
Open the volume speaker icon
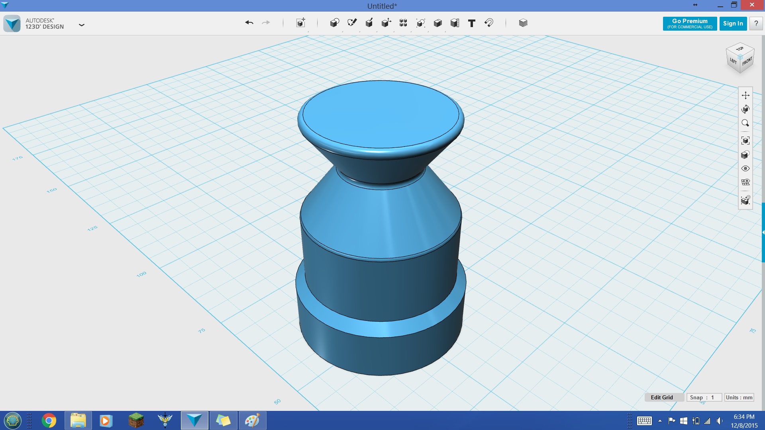coord(720,421)
